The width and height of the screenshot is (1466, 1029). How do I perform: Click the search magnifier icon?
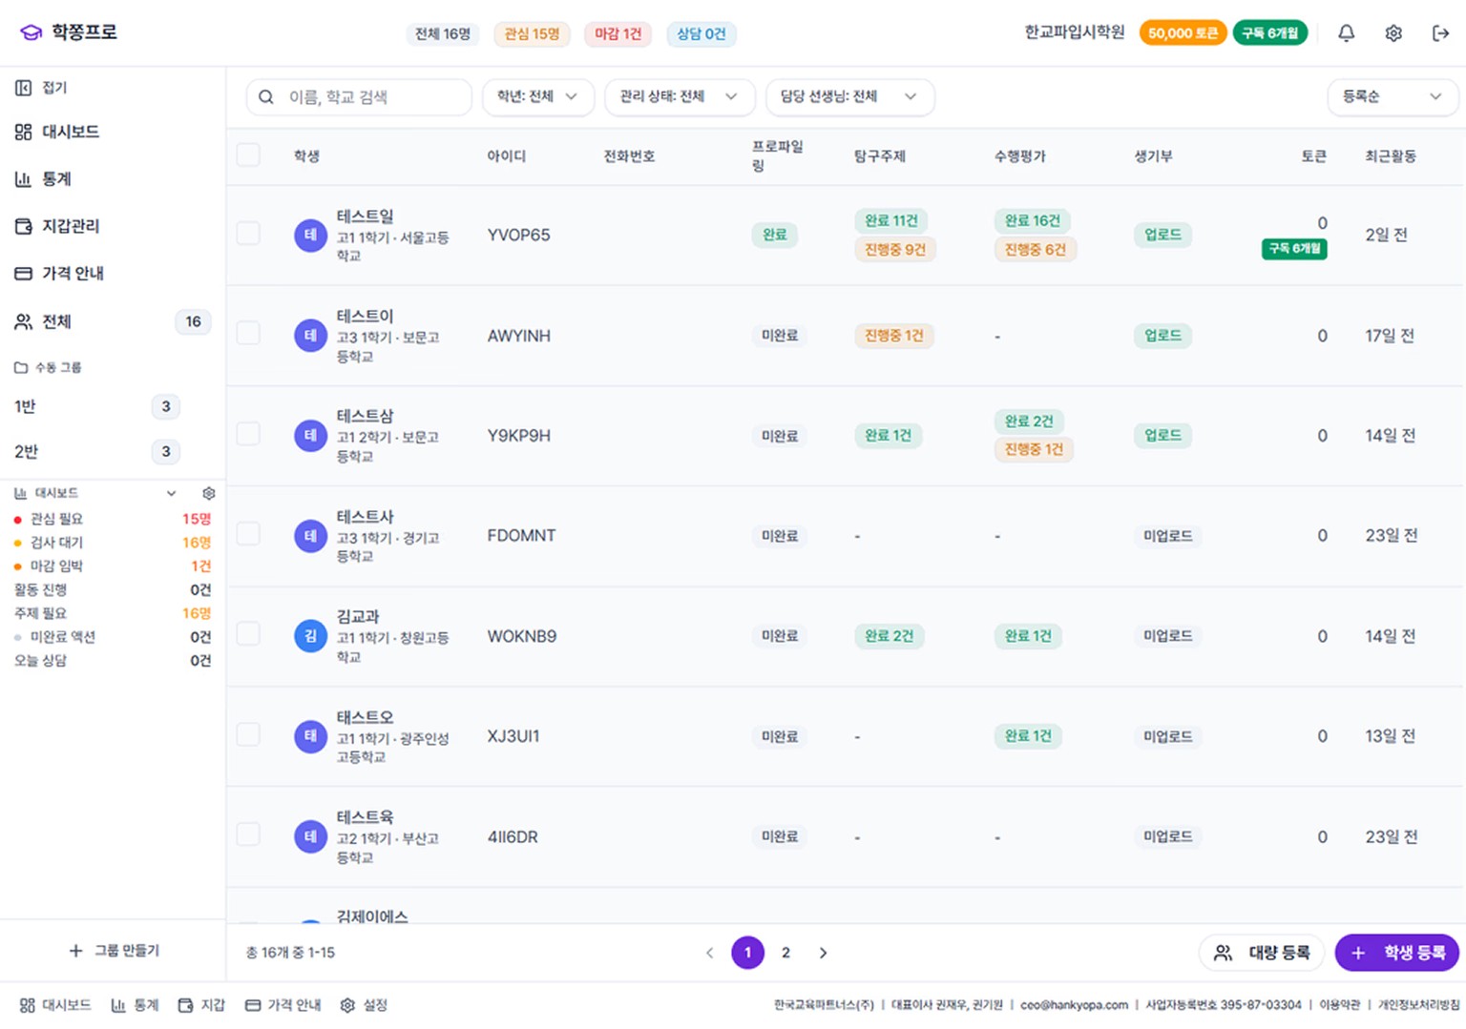tap(266, 97)
